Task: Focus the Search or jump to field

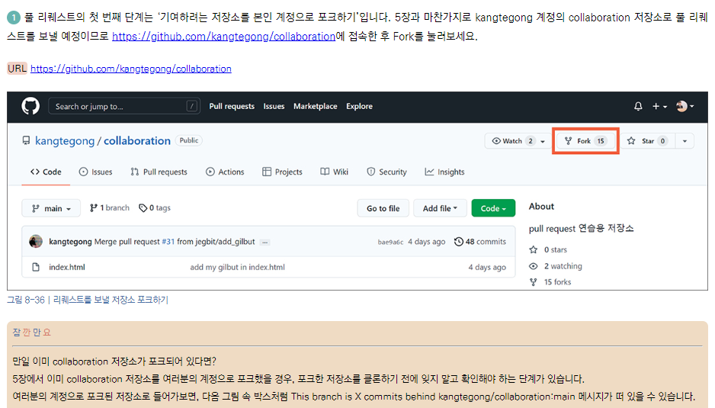Action: click(124, 106)
